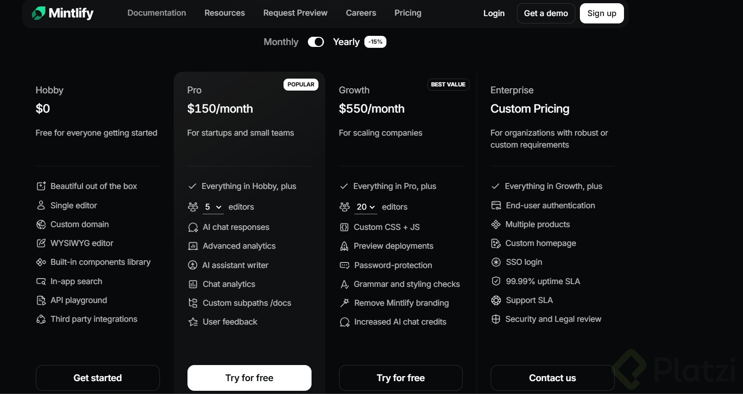Click the Preview deployments rocket icon
This screenshot has height=394, width=743.
coord(344,246)
